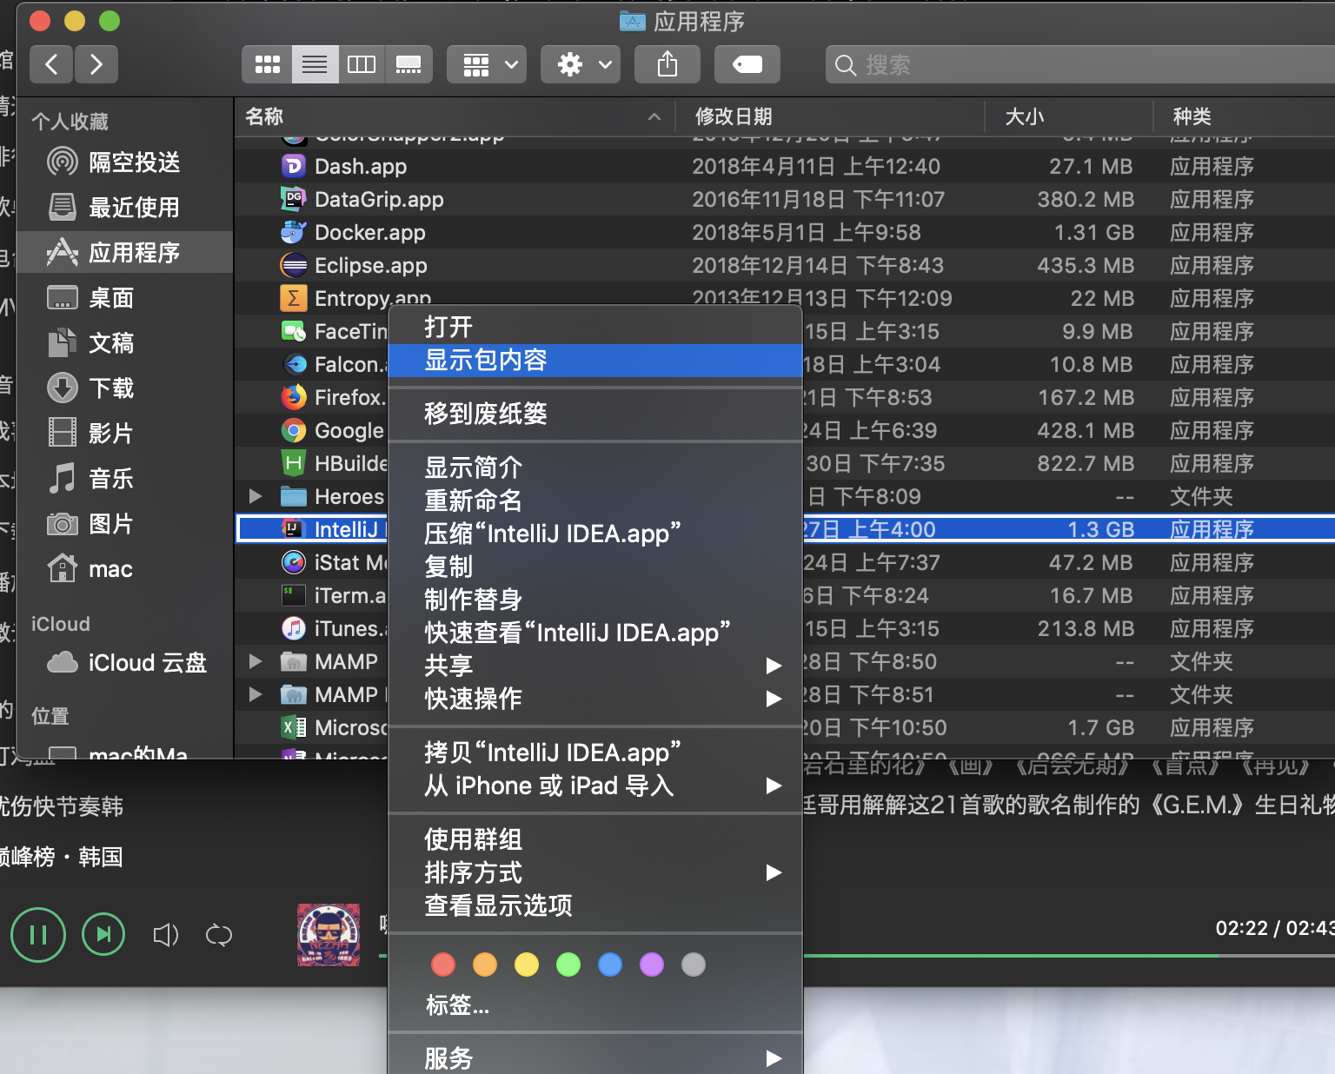This screenshot has width=1335, height=1074.
Task: Select Applications (应用程序) in sidebar
Action: 124,253
